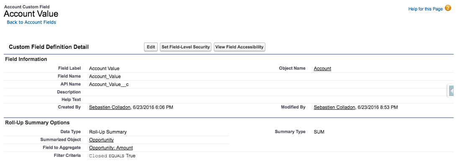
Task: Click the Custom Field Definition Detail heading
Action: pyautogui.click(x=49, y=47)
